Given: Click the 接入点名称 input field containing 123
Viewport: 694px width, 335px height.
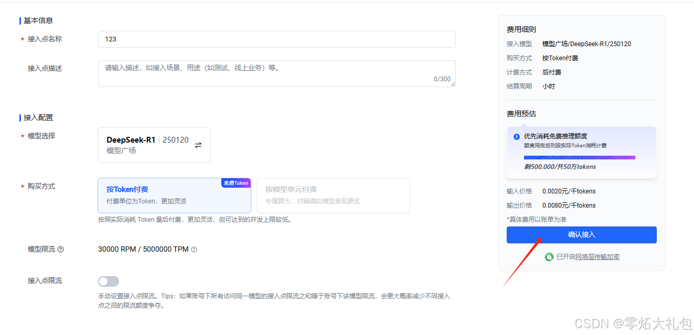Looking at the screenshot, I should tap(276, 39).
